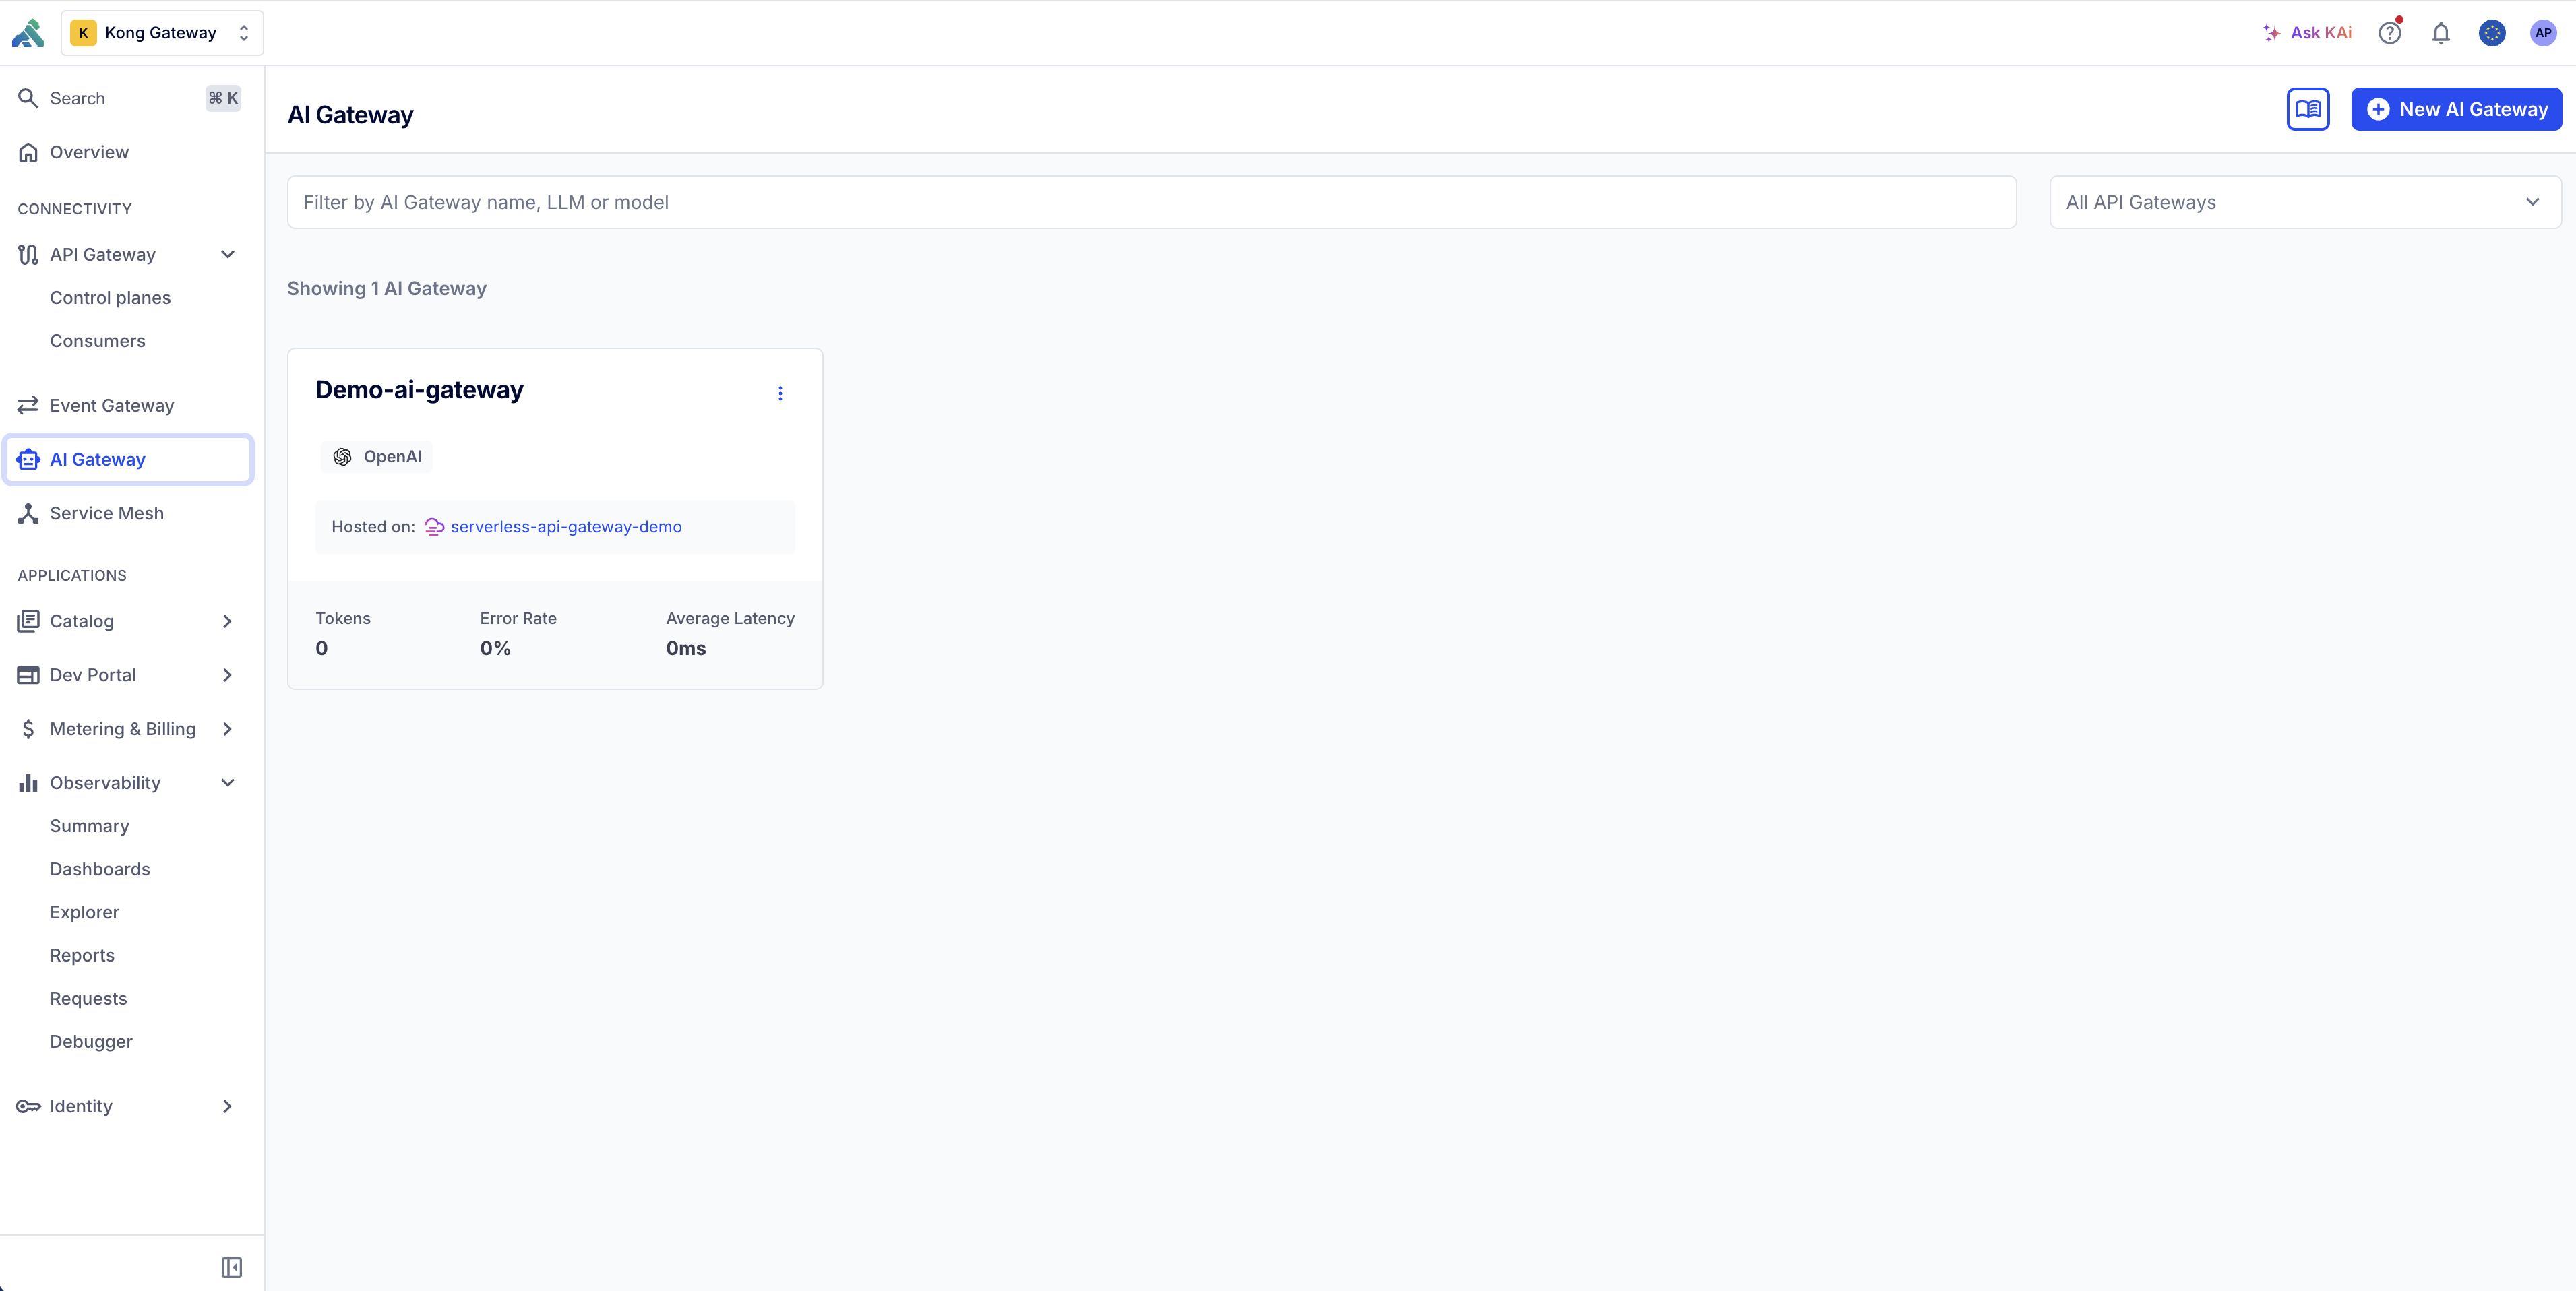This screenshot has height=1291, width=2576.
Task: Open the Kong Gateway organization switcher
Action: pyautogui.click(x=162, y=33)
